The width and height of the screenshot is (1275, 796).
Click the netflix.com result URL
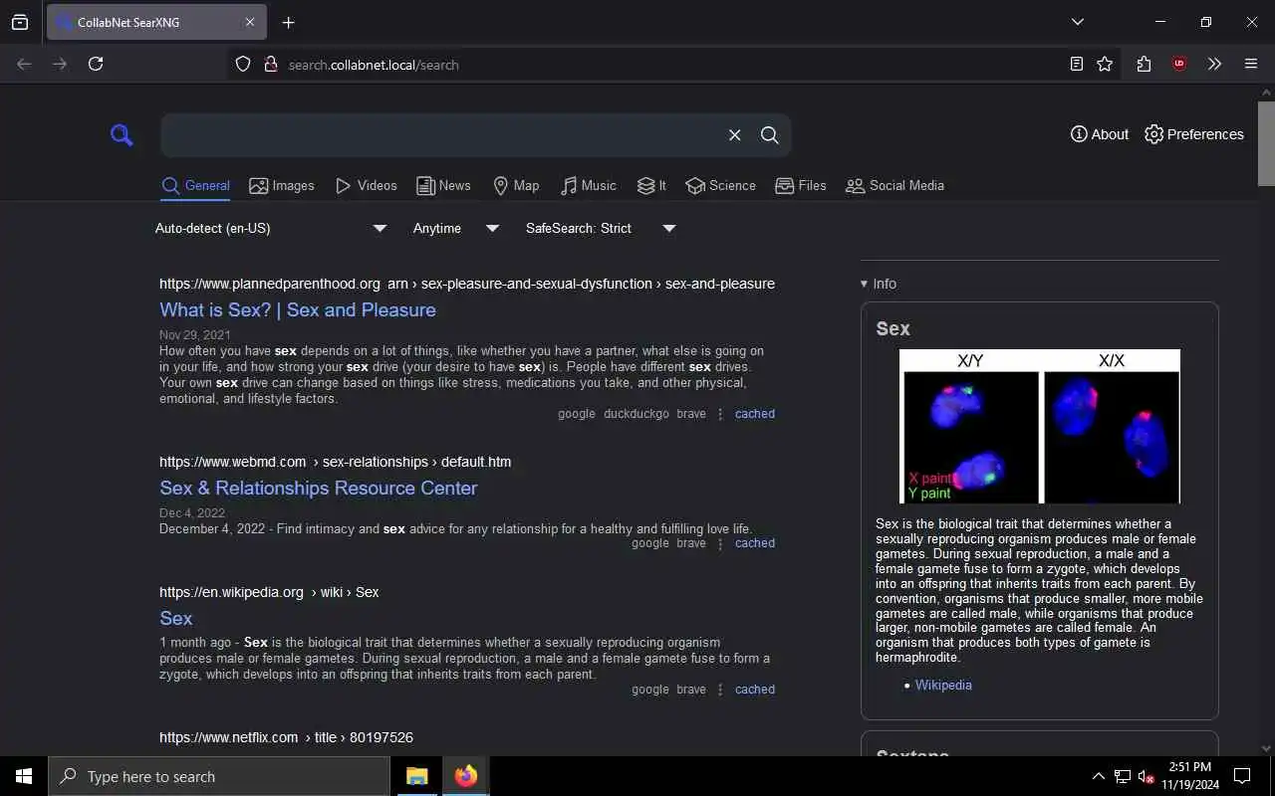[x=286, y=737]
